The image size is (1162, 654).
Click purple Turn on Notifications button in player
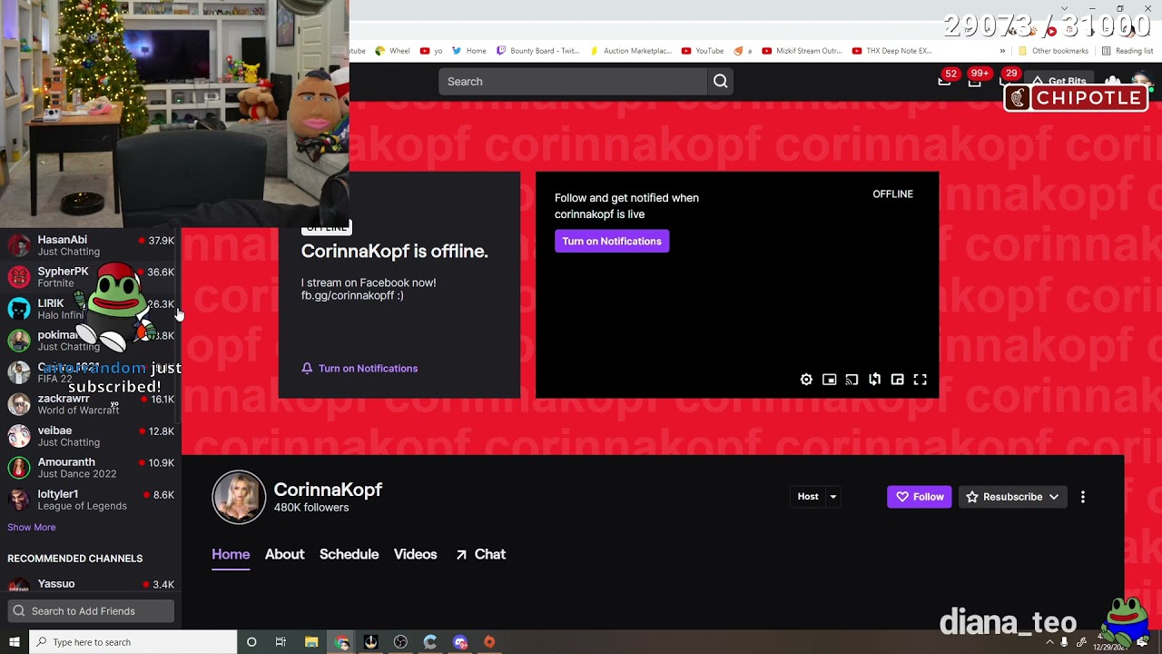[612, 241]
